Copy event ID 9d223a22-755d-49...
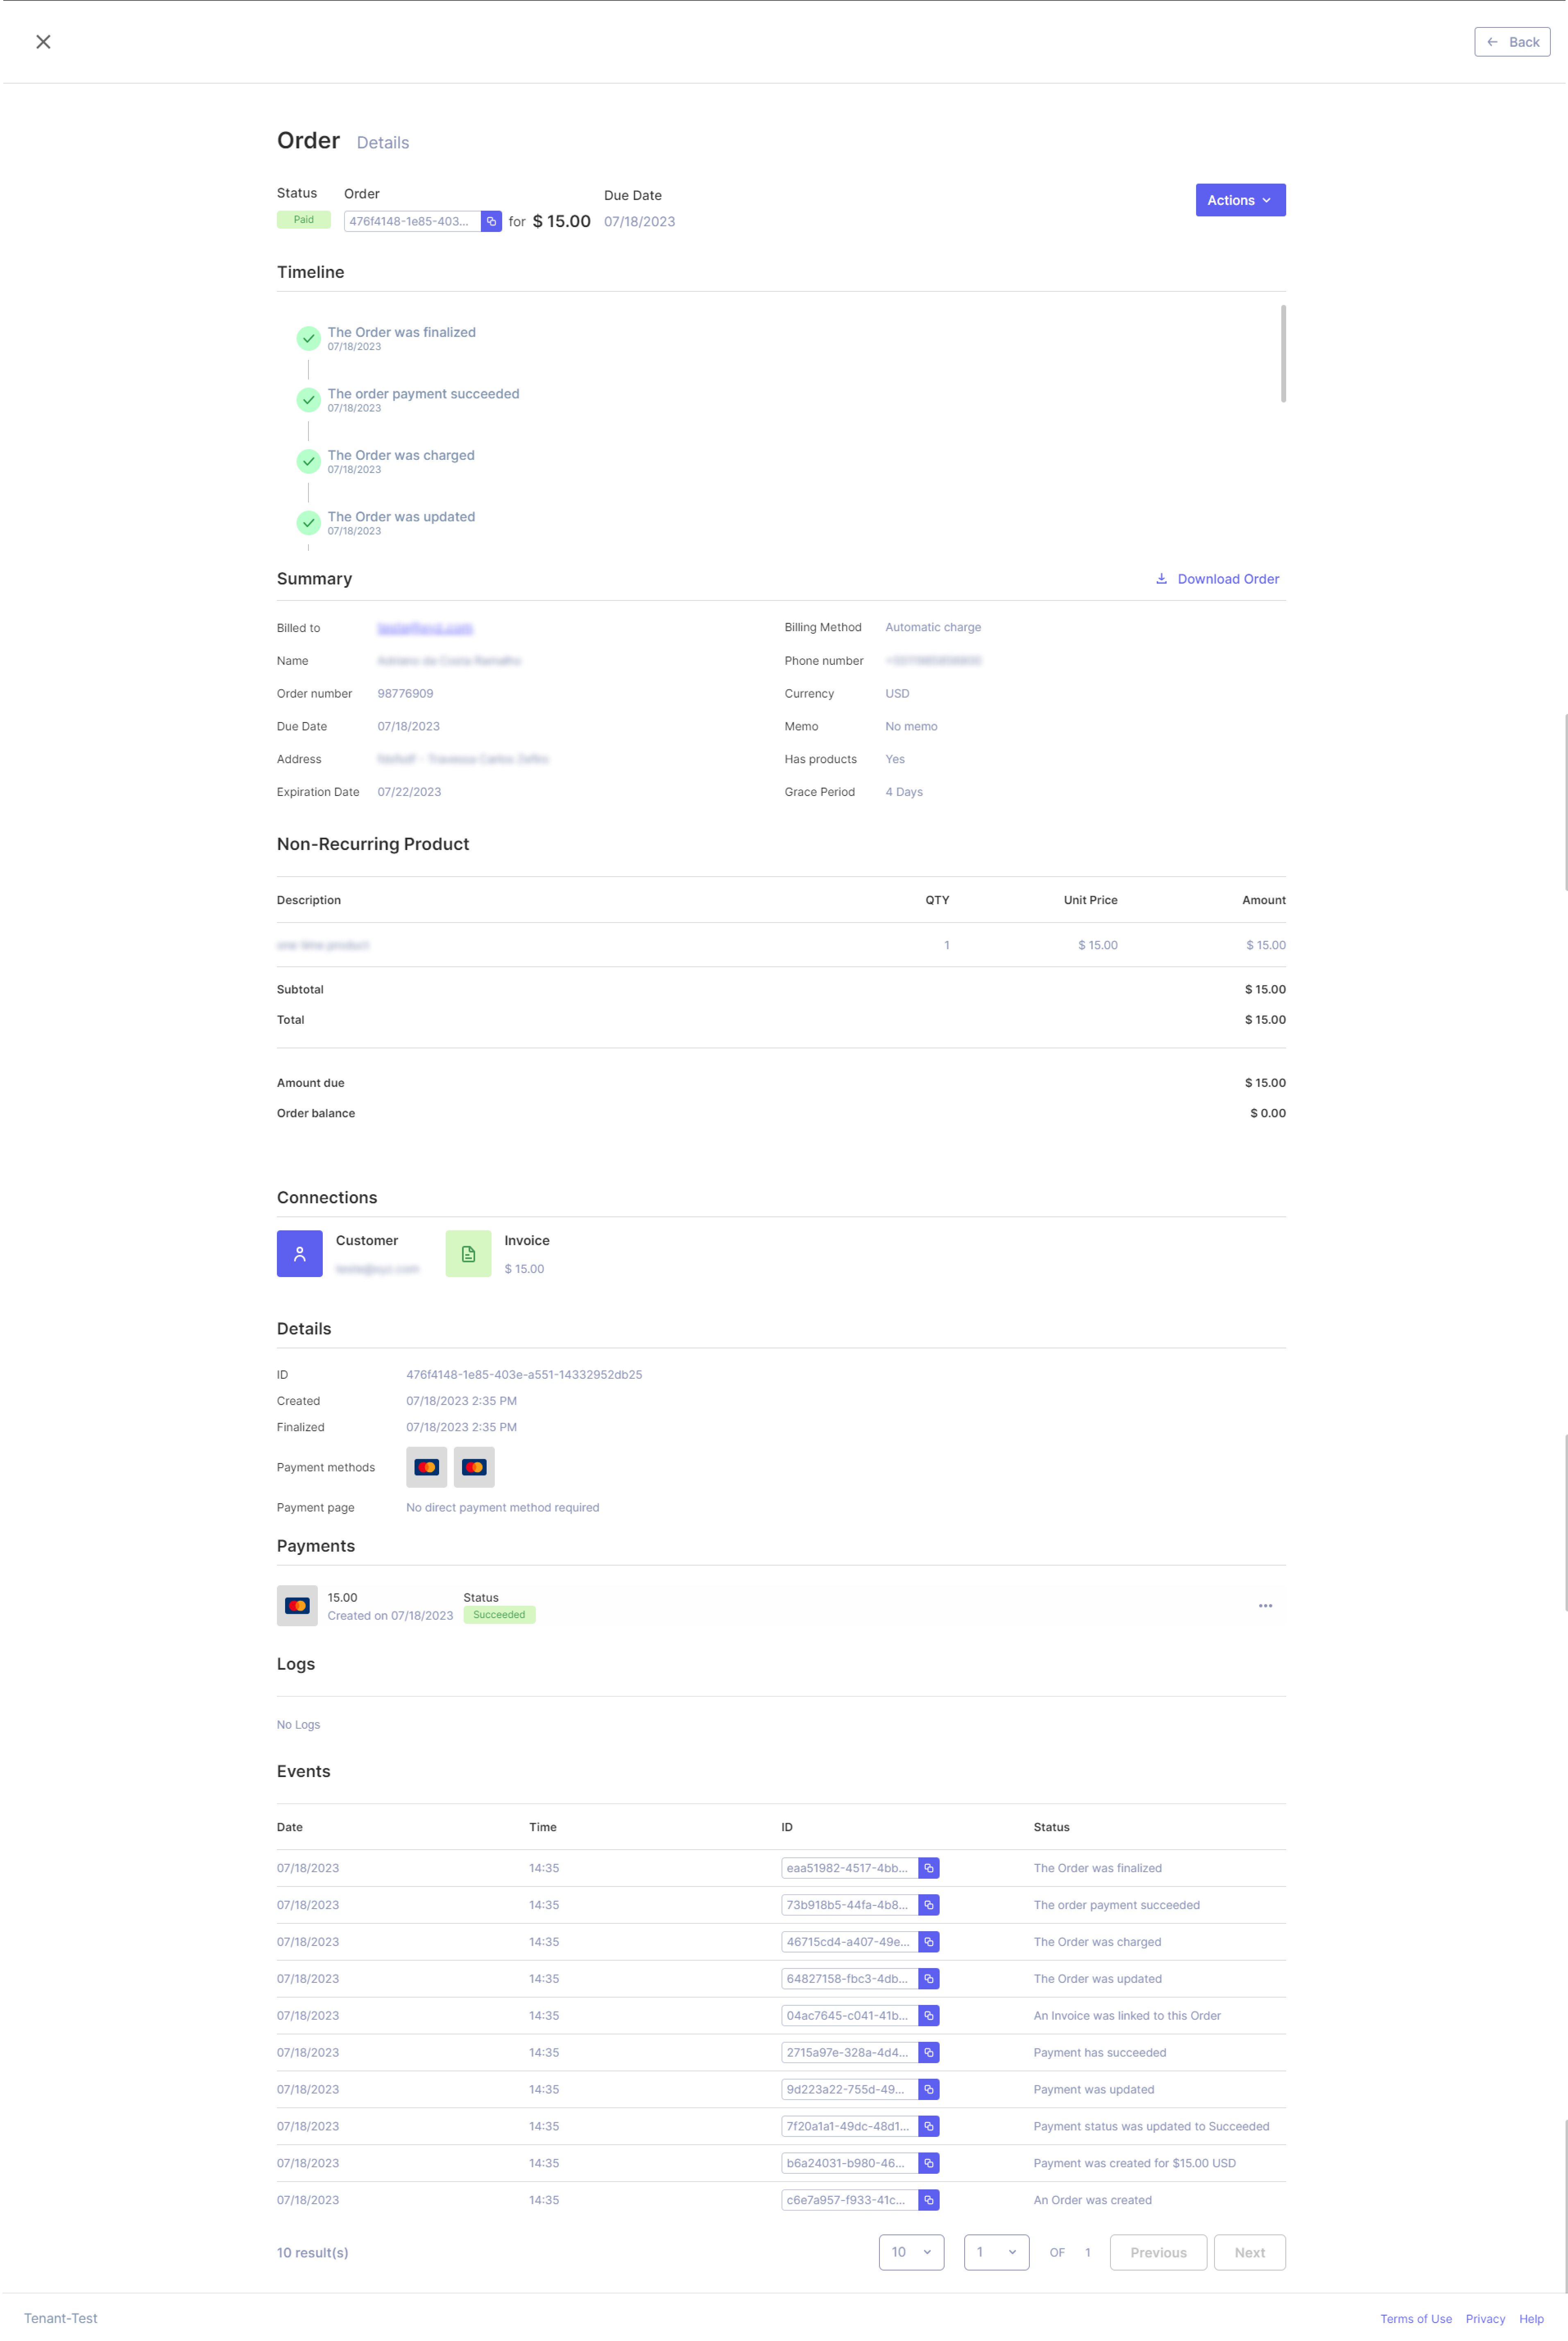Image resolution: width=1568 pixels, height=2341 pixels. click(x=928, y=2090)
